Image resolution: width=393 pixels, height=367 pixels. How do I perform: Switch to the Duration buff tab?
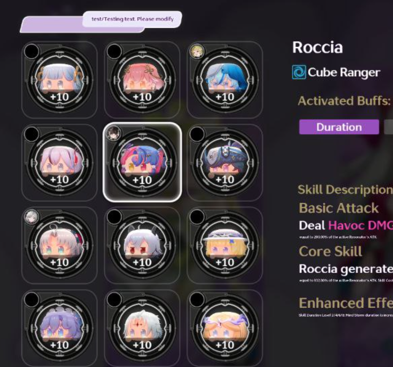click(339, 127)
